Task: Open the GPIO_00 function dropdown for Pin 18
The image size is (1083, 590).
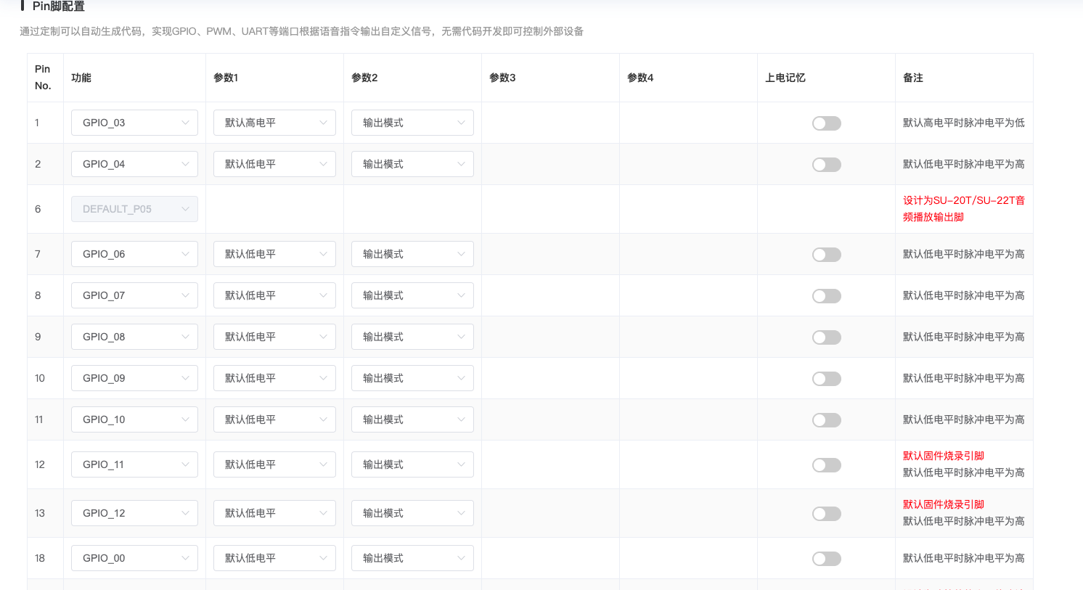Action: coord(134,557)
